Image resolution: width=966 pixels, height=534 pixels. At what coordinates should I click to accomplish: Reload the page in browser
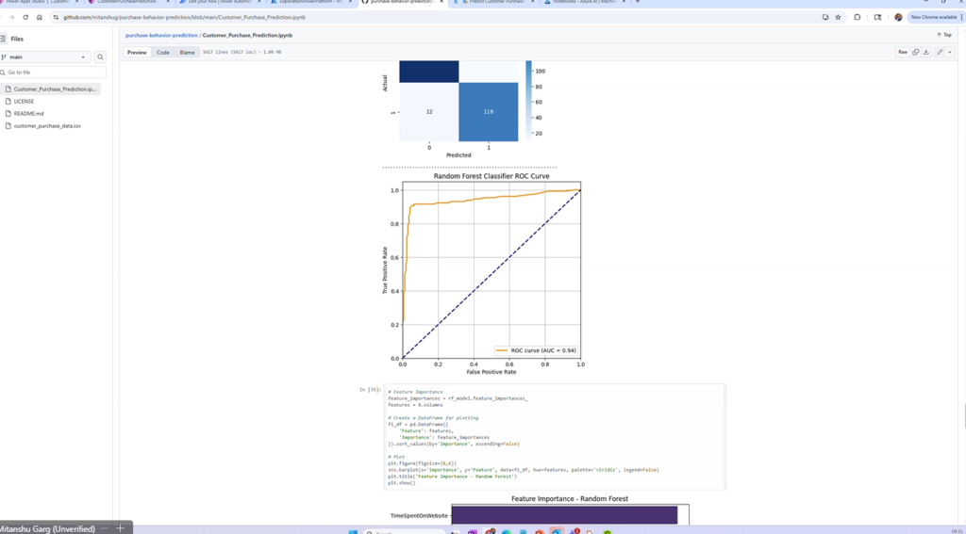(25, 17)
